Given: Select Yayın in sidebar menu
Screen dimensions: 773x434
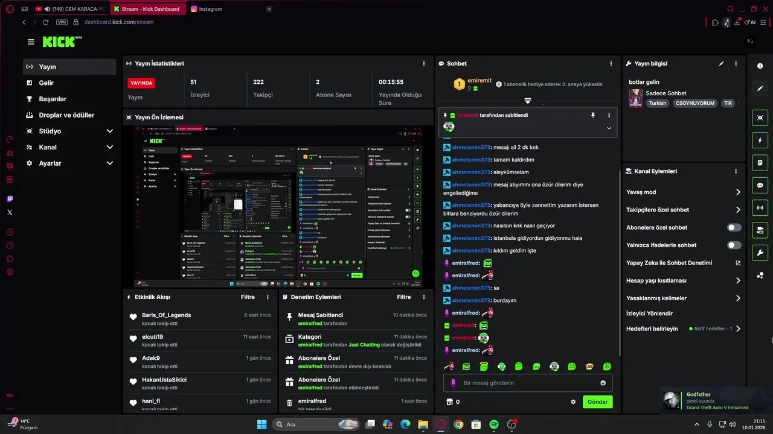Looking at the screenshot, I should pos(70,67).
